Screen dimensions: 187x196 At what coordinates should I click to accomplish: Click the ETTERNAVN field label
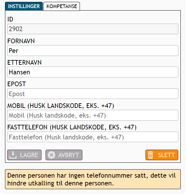pyautogui.click(x=24, y=63)
